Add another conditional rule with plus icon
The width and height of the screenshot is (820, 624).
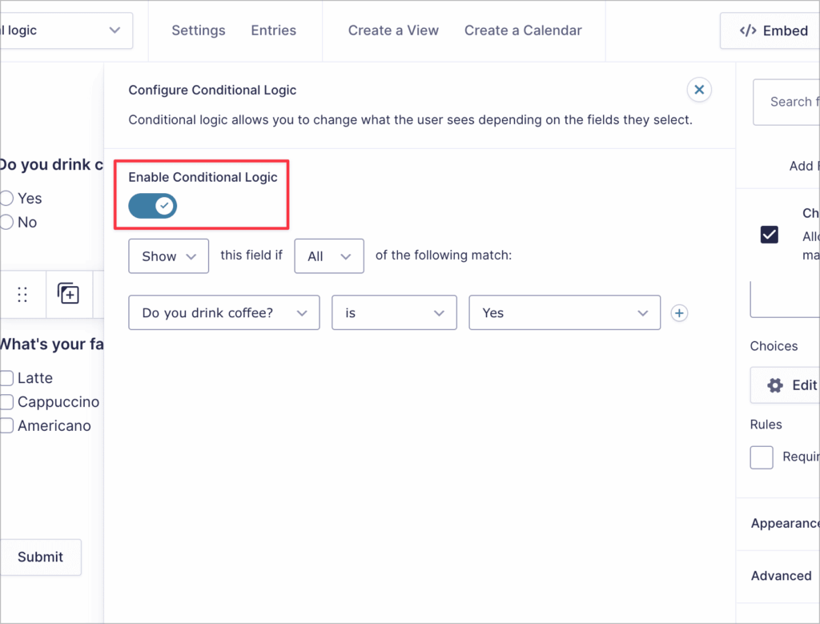click(679, 313)
